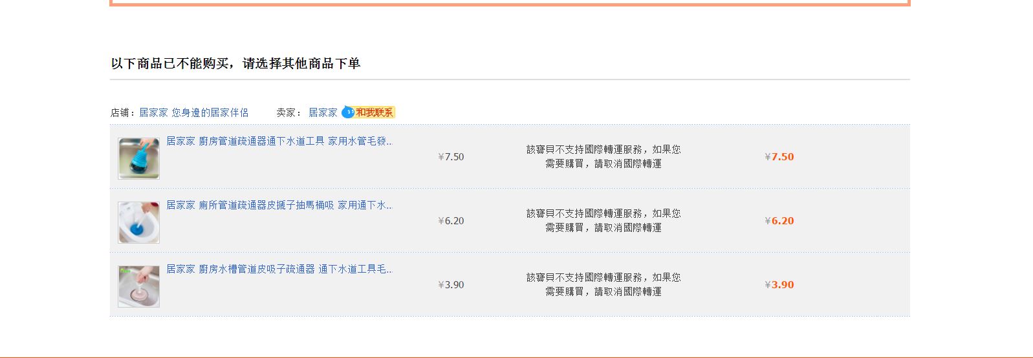1033x358 pixels.
Task: Click the orange subtotal ¥3.90
Action: click(x=779, y=285)
